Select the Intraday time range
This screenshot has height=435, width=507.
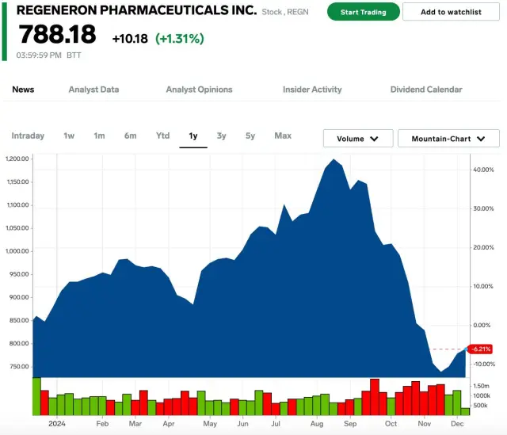28,135
